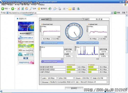Open the Mail envelope toolbar icon
This screenshot has width=128, height=93.
tap(55, 8)
